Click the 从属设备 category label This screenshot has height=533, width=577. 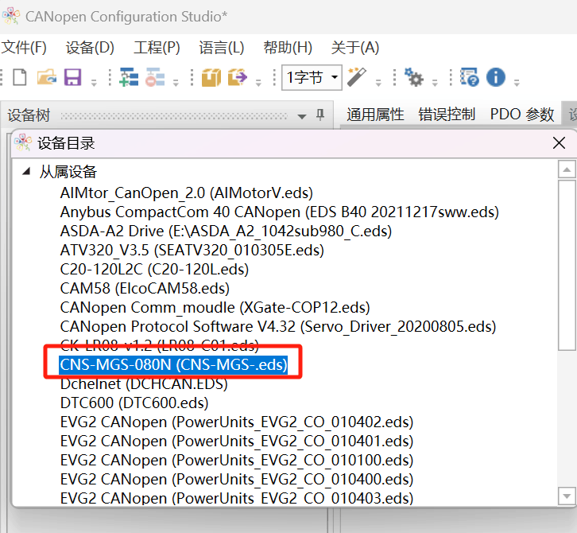coord(68,172)
